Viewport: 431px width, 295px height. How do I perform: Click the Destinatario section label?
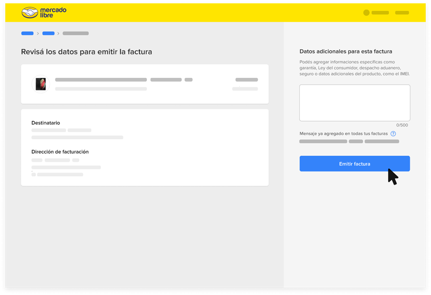[46, 123]
